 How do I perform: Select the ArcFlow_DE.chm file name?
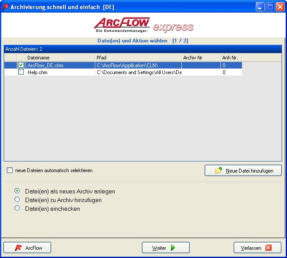coord(45,65)
